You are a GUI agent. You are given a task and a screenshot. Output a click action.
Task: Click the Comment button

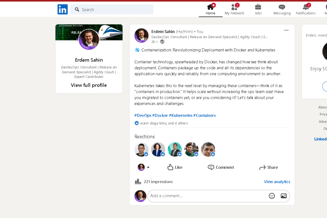pyautogui.click(x=221, y=167)
